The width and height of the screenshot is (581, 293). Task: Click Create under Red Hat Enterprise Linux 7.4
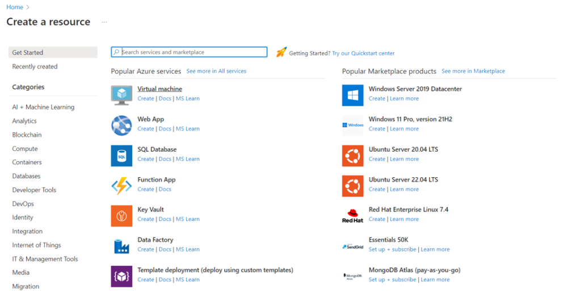(x=377, y=219)
